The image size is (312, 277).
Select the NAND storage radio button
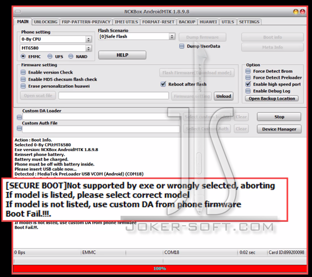pos(71,57)
